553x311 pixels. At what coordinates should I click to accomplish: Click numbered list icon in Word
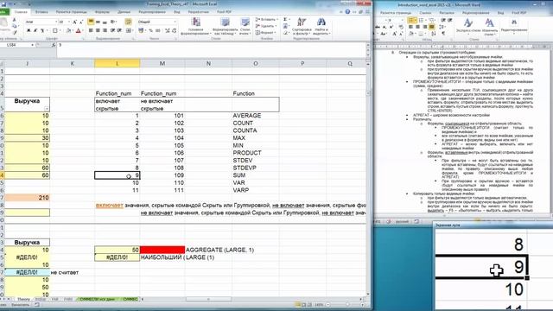tap(423, 21)
